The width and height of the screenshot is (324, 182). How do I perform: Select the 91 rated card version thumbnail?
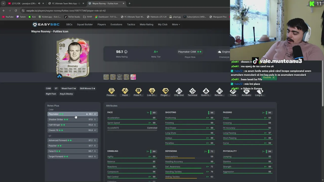coord(120,77)
